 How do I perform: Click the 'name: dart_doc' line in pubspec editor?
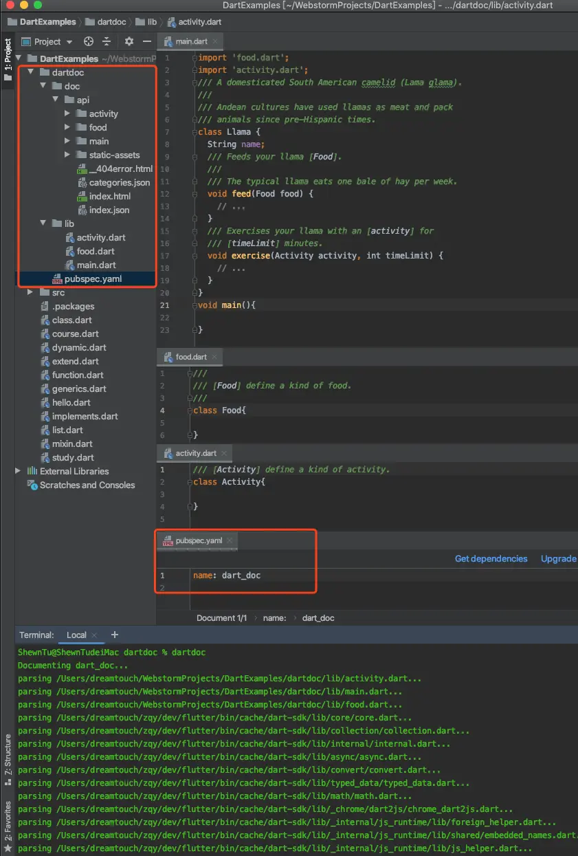(x=227, y=575)
